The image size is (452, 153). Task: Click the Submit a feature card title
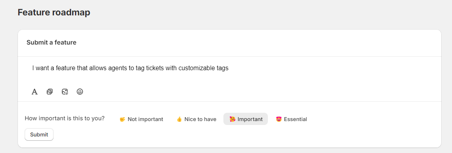click(52, 43)
